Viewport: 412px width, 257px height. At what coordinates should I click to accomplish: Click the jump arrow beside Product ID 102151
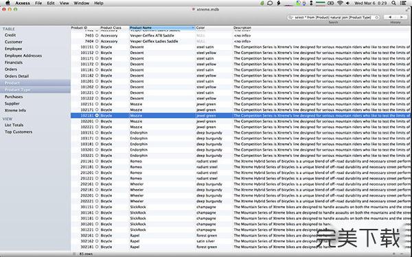pos(97,104)
